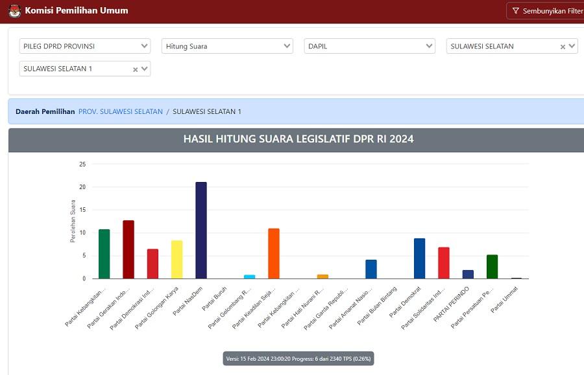Click the SULAWESI SELATAN 1 breadcrumb text
Viewport: 584px width, 375px height.
[207, 111]
